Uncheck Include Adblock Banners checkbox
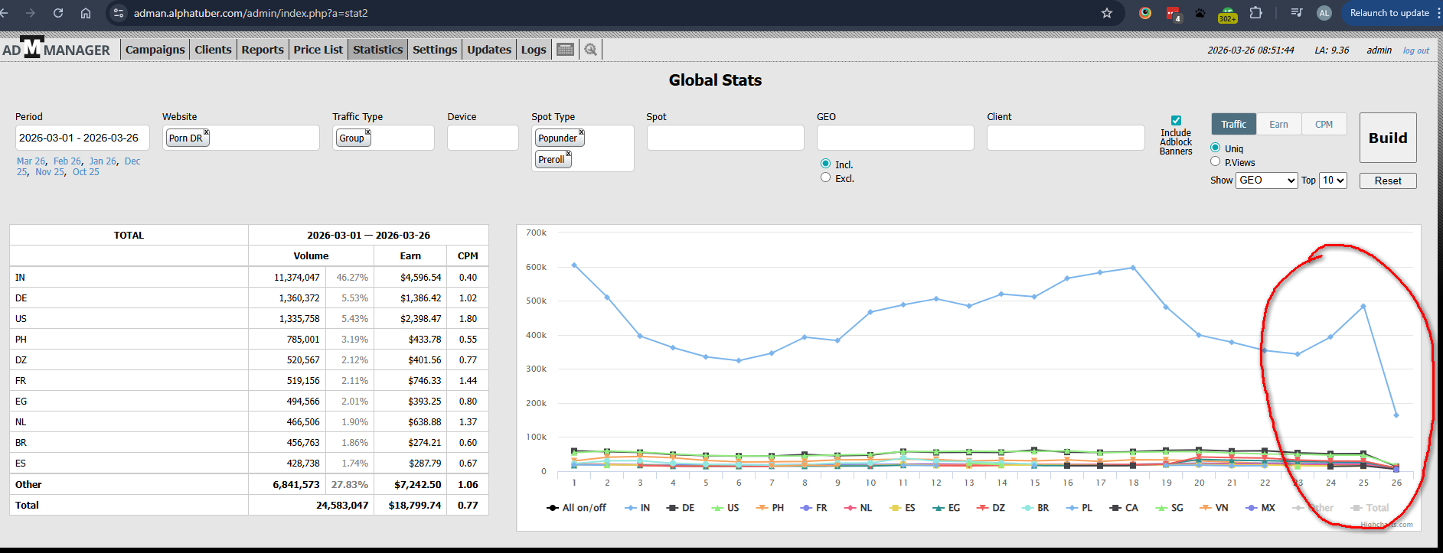The image size is (1443, 553). (x=1176, y=120)
